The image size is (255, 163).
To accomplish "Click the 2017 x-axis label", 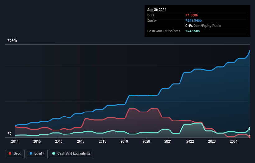I will click(x=81, y=141).
